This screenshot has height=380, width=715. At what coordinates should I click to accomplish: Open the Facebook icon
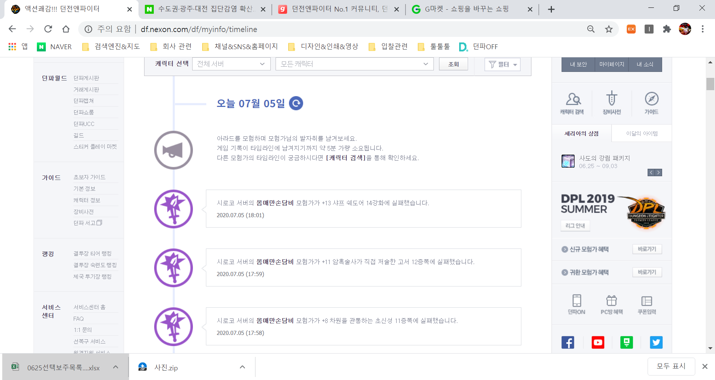click(x=568, y=342)
